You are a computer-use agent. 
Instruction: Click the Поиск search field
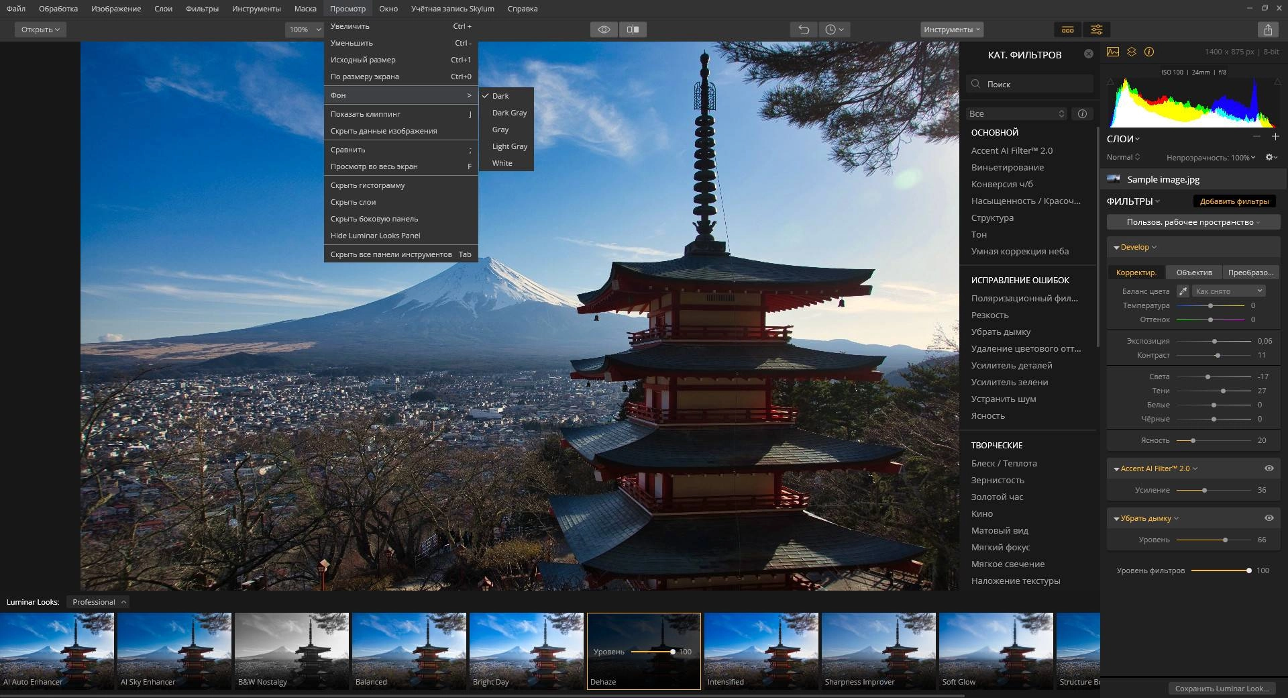(x=1030, y=84)
